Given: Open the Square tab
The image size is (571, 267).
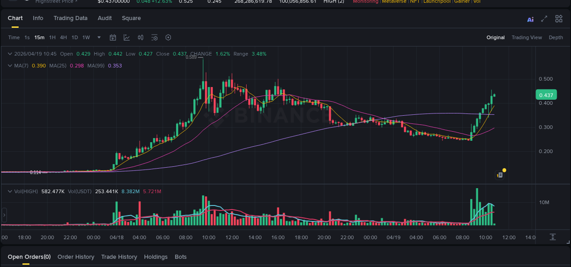Looking at the screenshot, I should pos(131,18).
